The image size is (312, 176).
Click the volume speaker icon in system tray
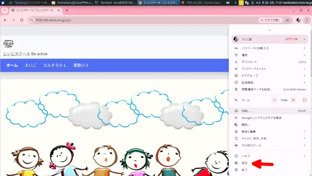tap(228, 3)
